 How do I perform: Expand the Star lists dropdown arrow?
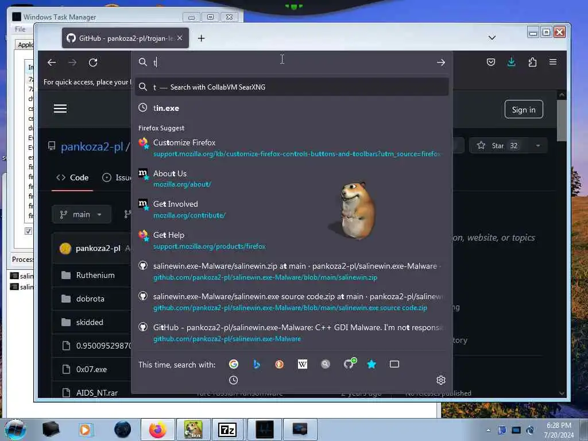pyautogui.click(x=538, y=145)
